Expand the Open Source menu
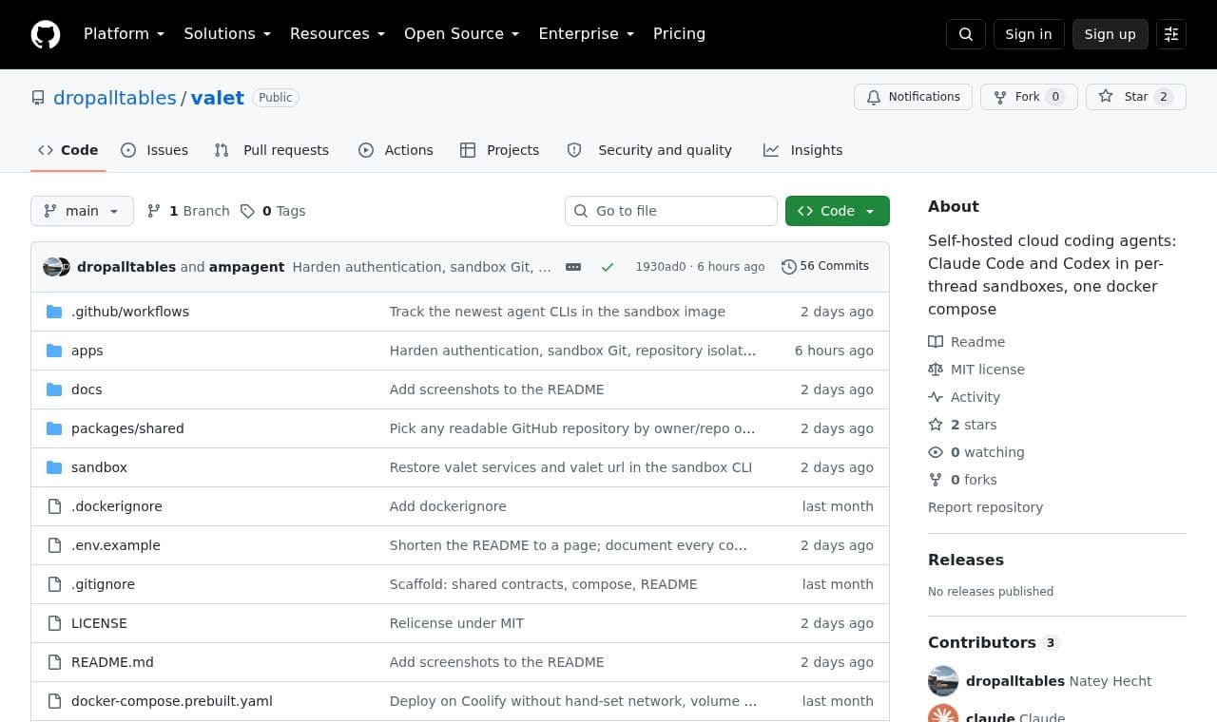The image size is (1217, 722). click(462, 34)
